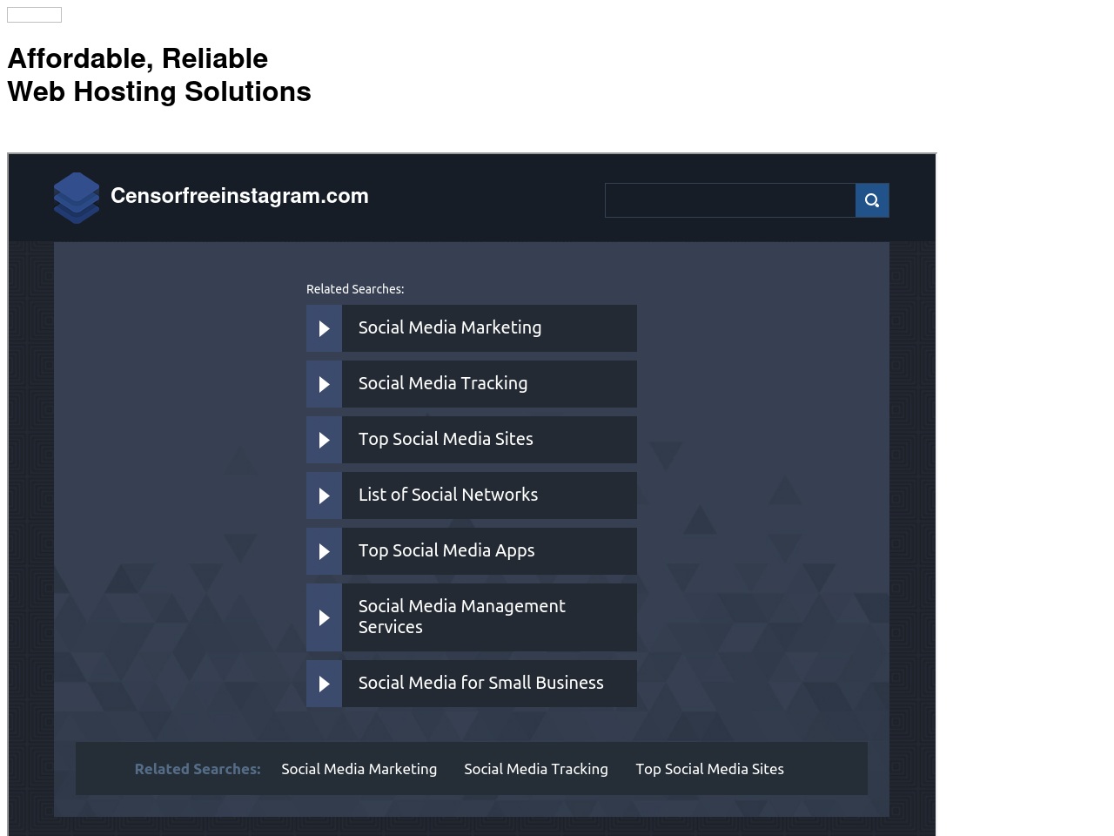Click arrow icon beside Social Media Management Services
The image size is (1114, 836).
point(324,617)
